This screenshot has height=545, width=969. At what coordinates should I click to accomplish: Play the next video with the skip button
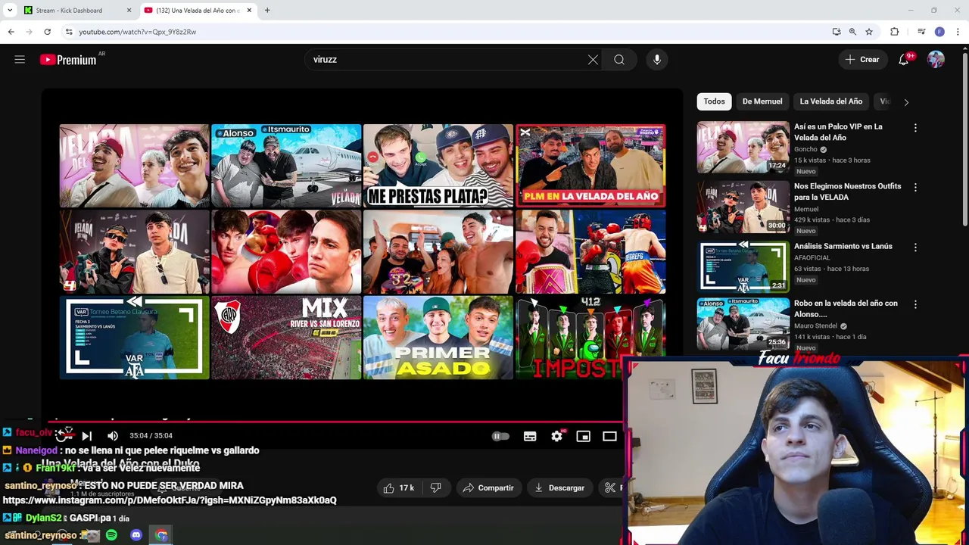pyautogui.click(x=87, y=436)
